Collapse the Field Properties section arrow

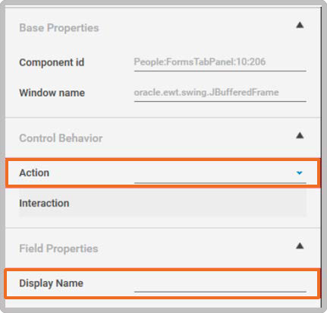pos(300,246)
